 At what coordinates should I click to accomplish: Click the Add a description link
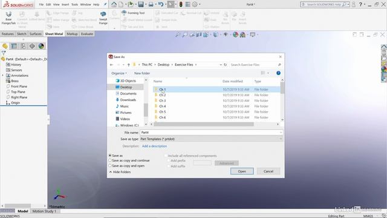pos(154,146)
